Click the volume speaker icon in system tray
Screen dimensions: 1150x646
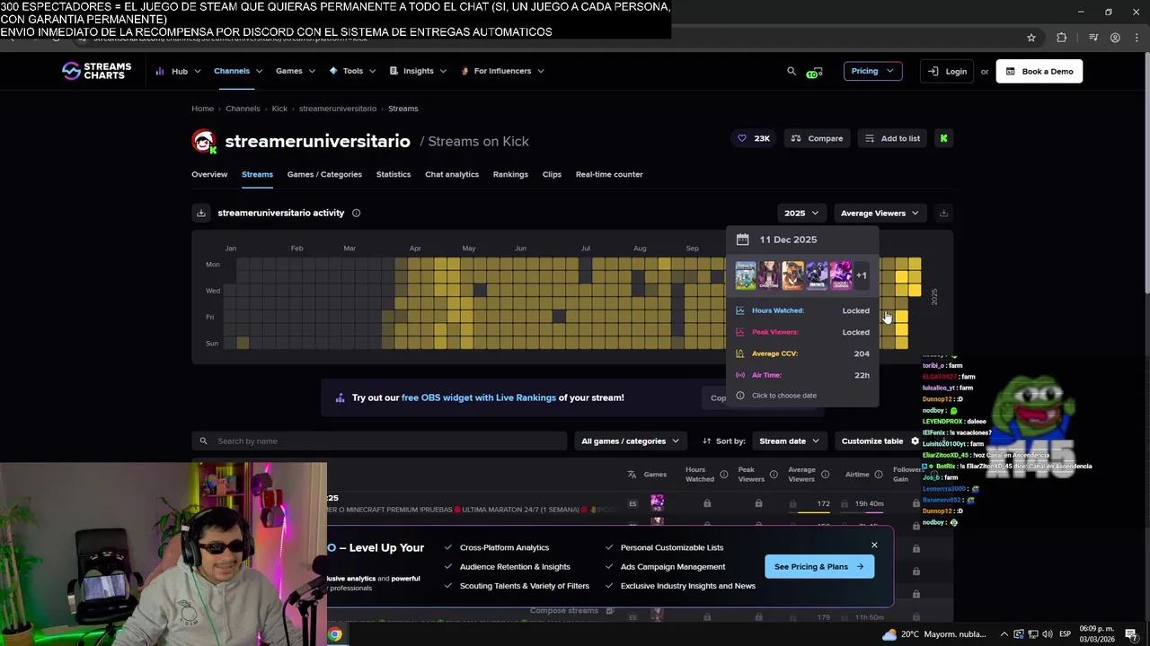[x=1048, y=634]
